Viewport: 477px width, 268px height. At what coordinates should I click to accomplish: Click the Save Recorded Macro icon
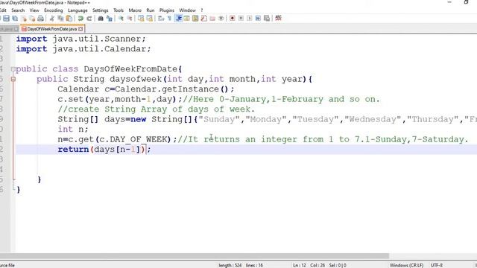(267, 18)
